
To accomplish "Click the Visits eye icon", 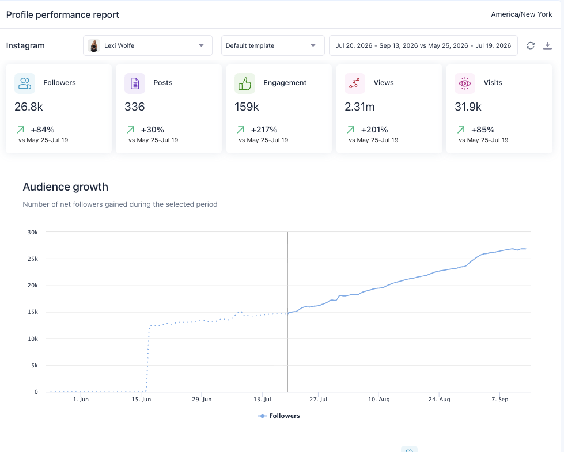I will click(x=465, y=83).
